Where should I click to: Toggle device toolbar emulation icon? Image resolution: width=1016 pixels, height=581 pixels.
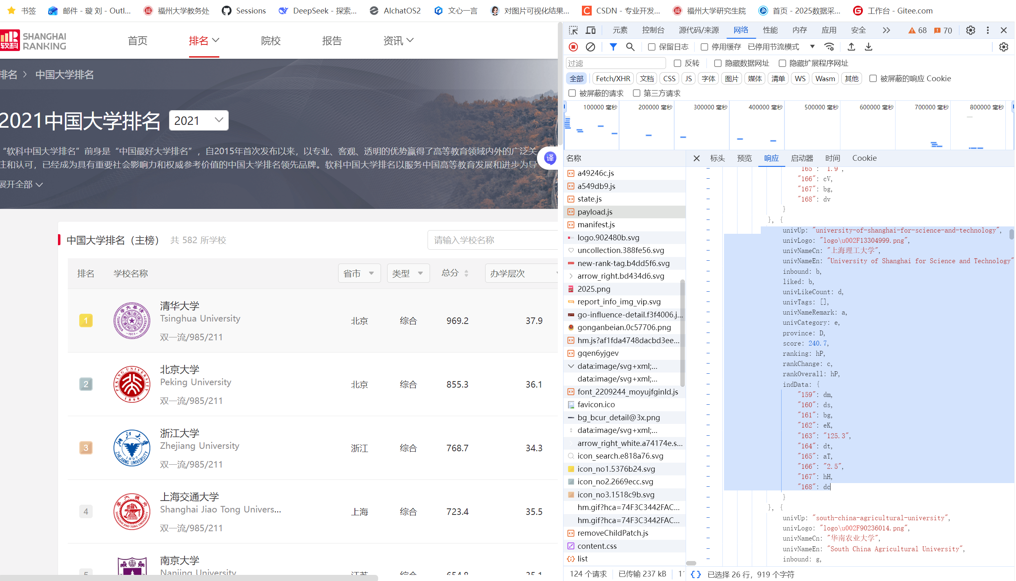(x=590, y=30)
